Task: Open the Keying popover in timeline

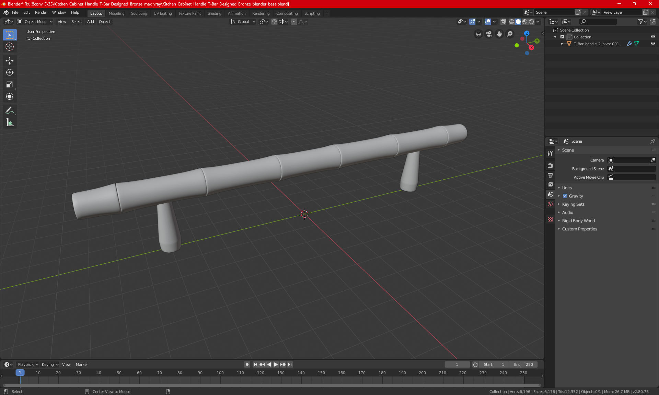Action: pos(50,364)
